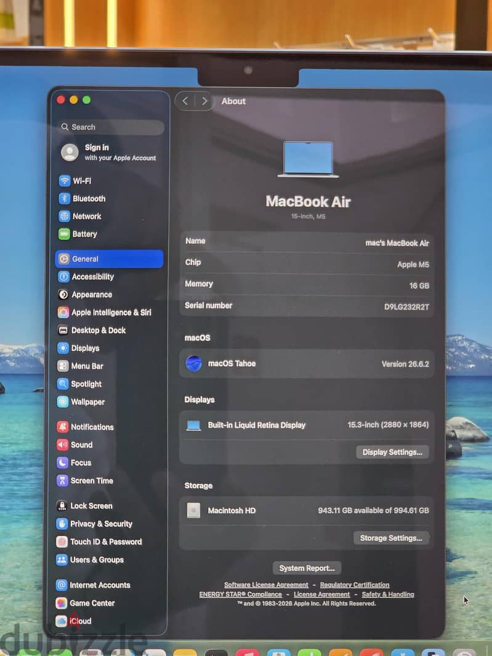This screenshot has height=656, width=492.
Task: Click the 15.3-inch (2880 × 1864) text
Action: click(x=388, y=425)
